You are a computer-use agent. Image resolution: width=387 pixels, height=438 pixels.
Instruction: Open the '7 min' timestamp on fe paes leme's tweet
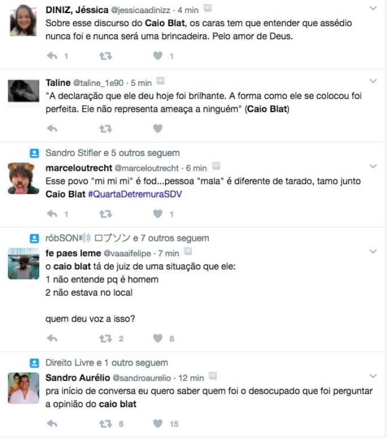click(168, 253)
